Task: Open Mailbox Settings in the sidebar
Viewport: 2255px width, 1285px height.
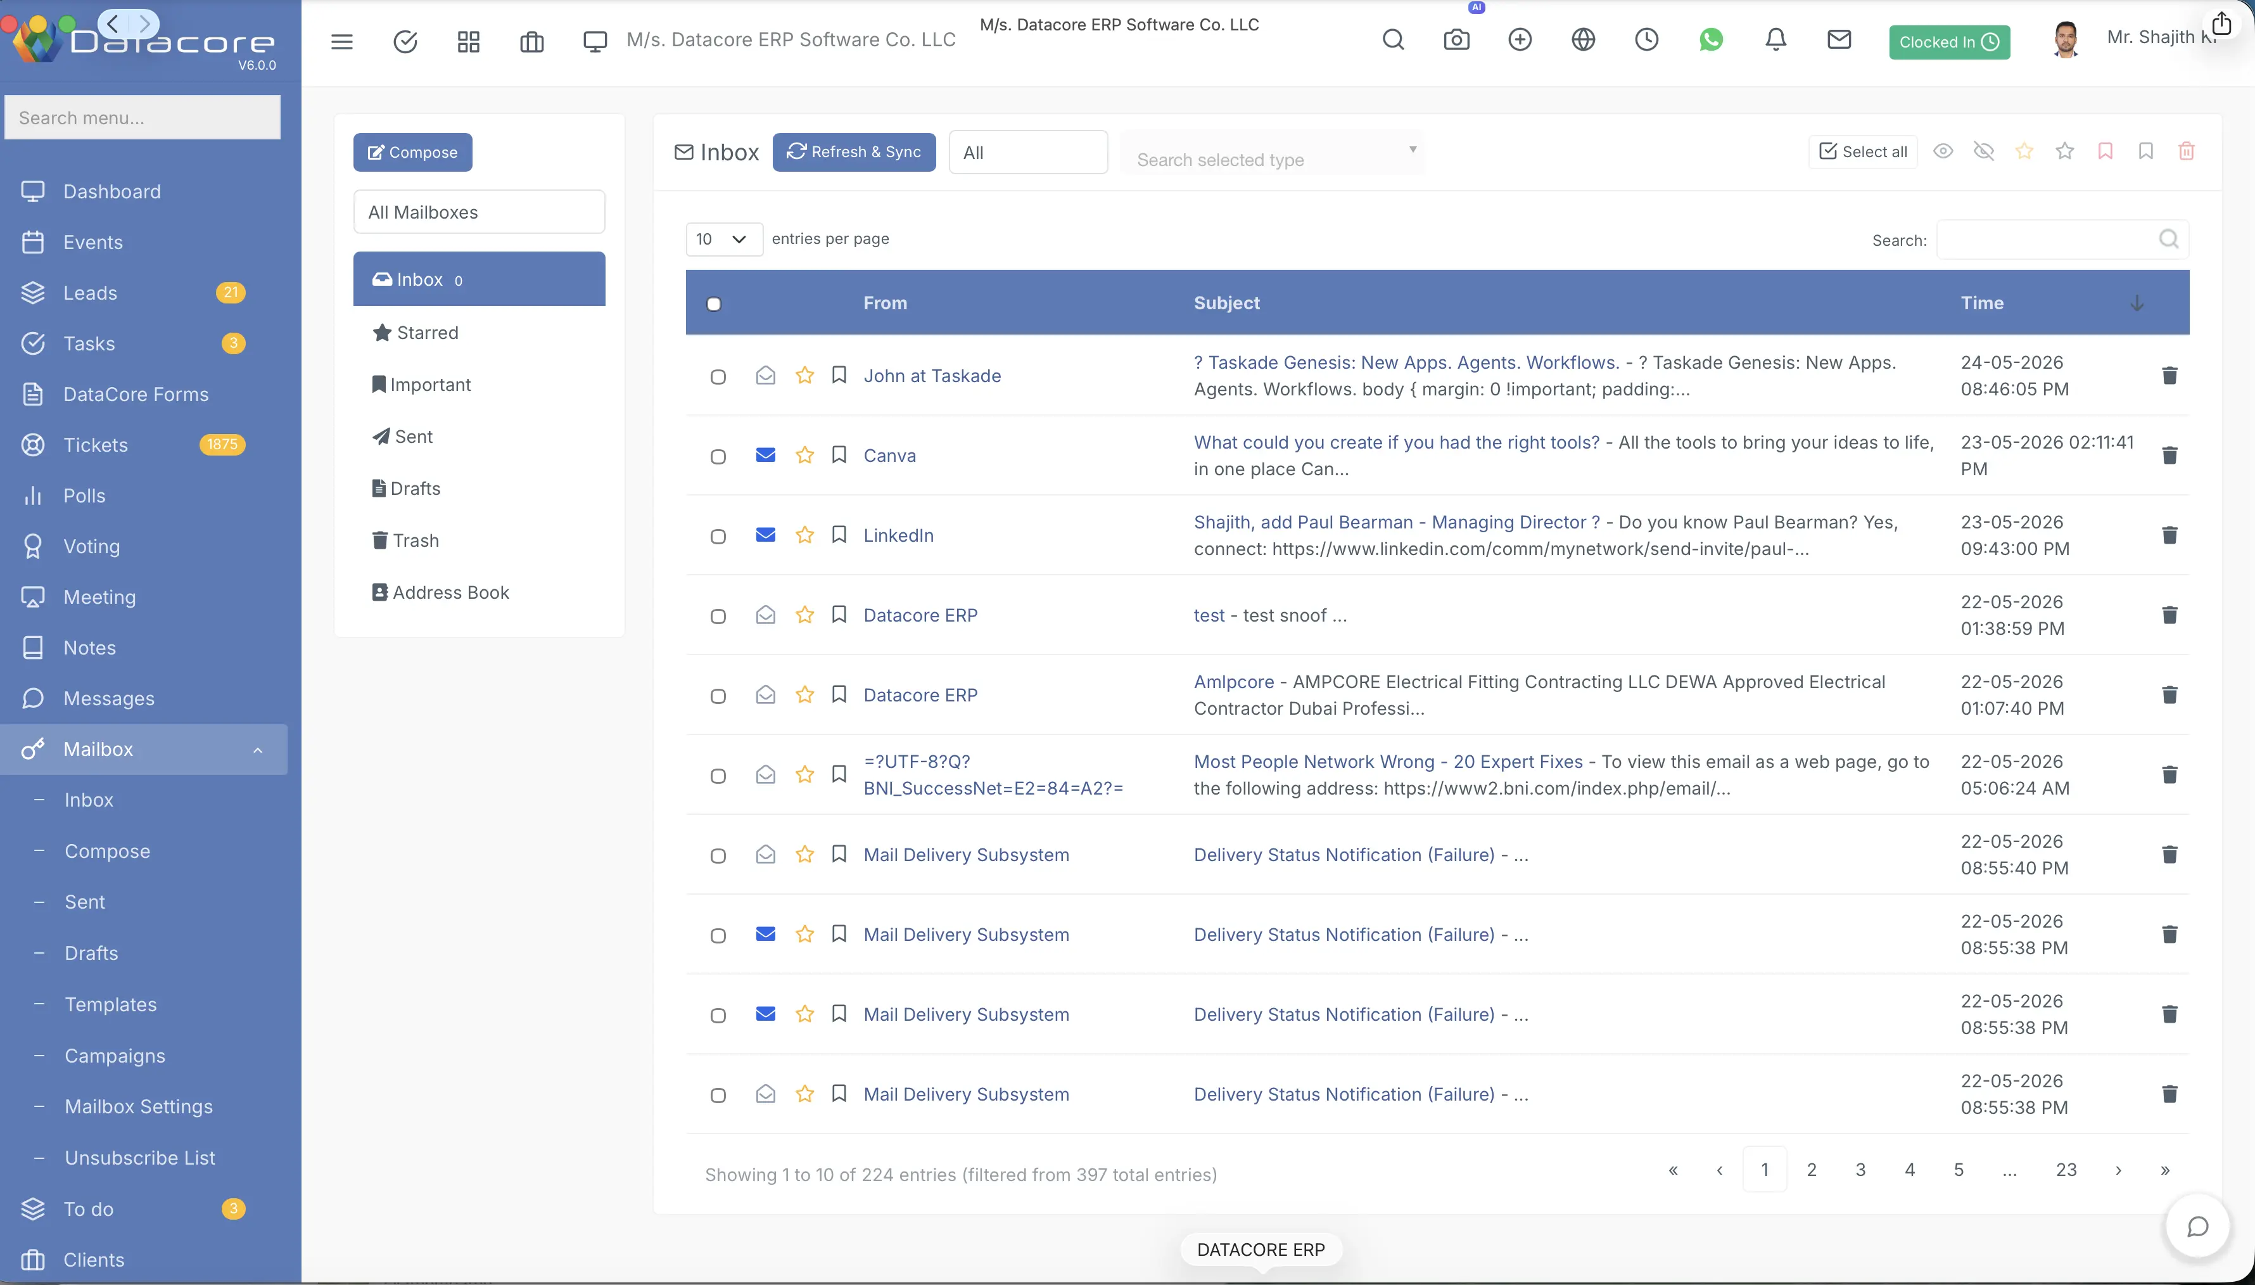Action: [x=139, y=1107]
